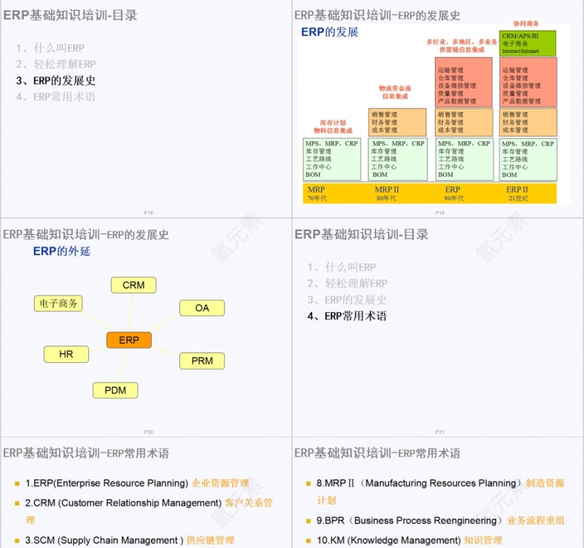Screen dimensions: 584x548
Task: Select the bold '3、ERP的发展史' agenda item
Action: [54, 79]
